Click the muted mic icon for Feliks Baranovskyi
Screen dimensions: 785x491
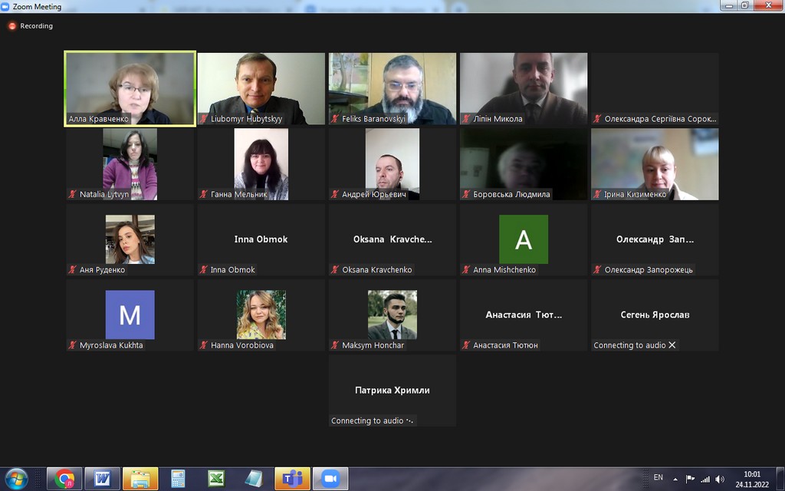(x=335, y=119)
